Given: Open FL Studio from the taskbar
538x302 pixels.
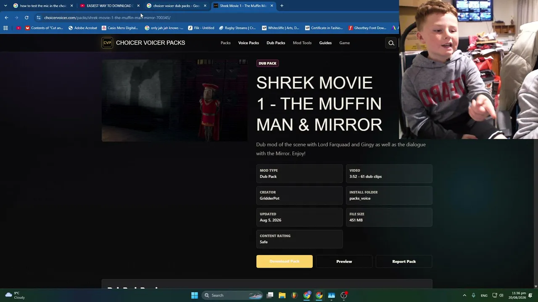Looking at the screenshot, I should [295, 295].
